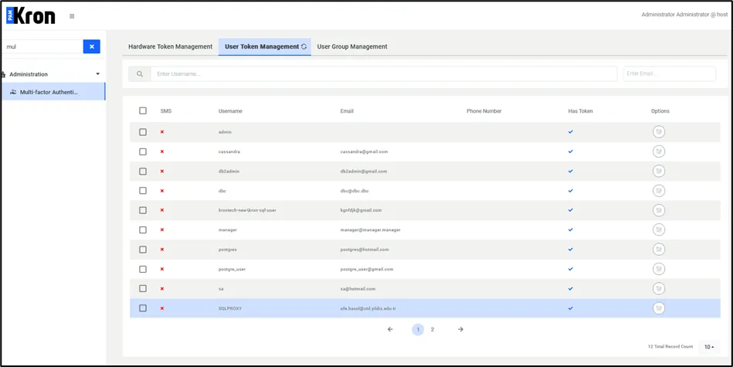Open options icon for postgres row
Screen dimensions: 733x367
(659, 250)
